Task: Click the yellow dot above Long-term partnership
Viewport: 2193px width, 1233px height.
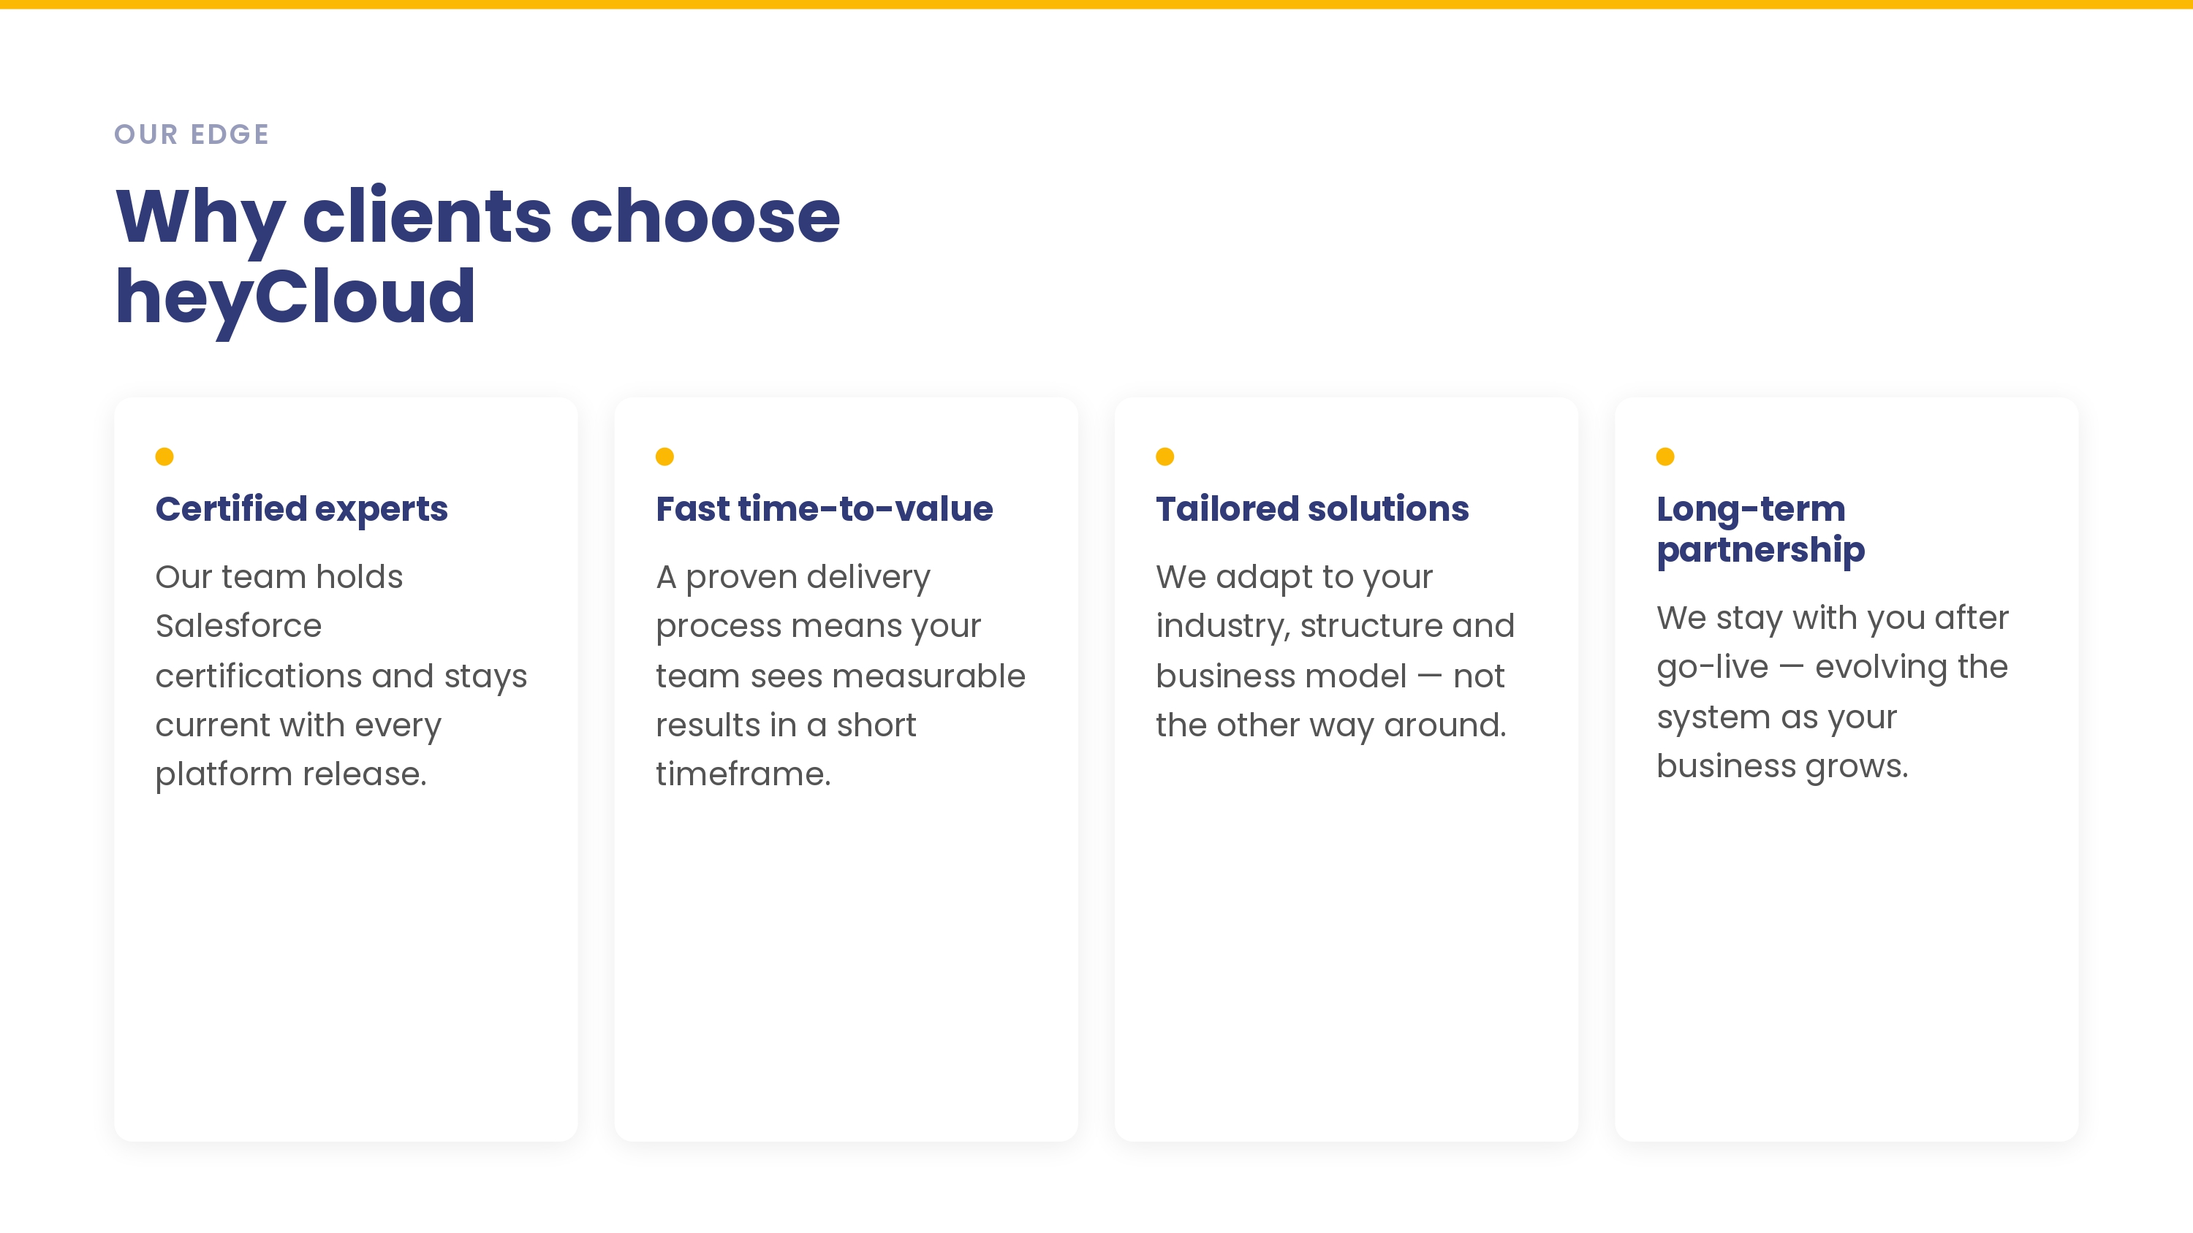Action: click(1665, 457)
